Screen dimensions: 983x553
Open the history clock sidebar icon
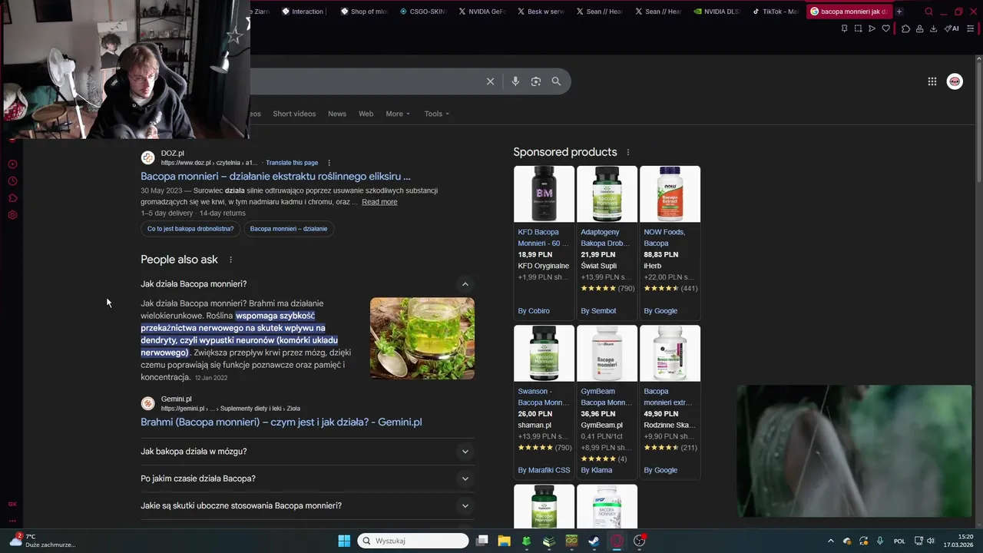pyautogui.click(x=12, y=181)
